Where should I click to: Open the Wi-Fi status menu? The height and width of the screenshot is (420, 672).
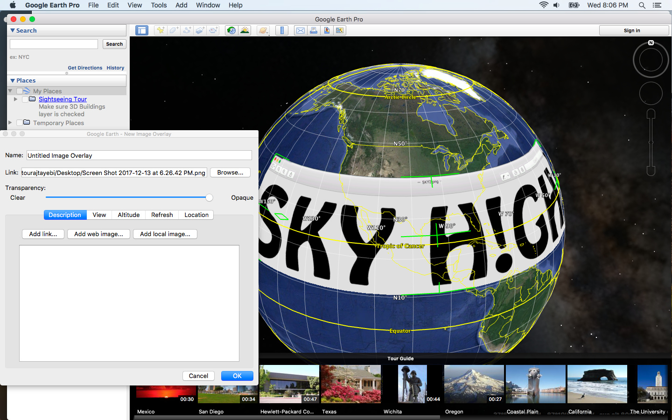pos(544,5)
